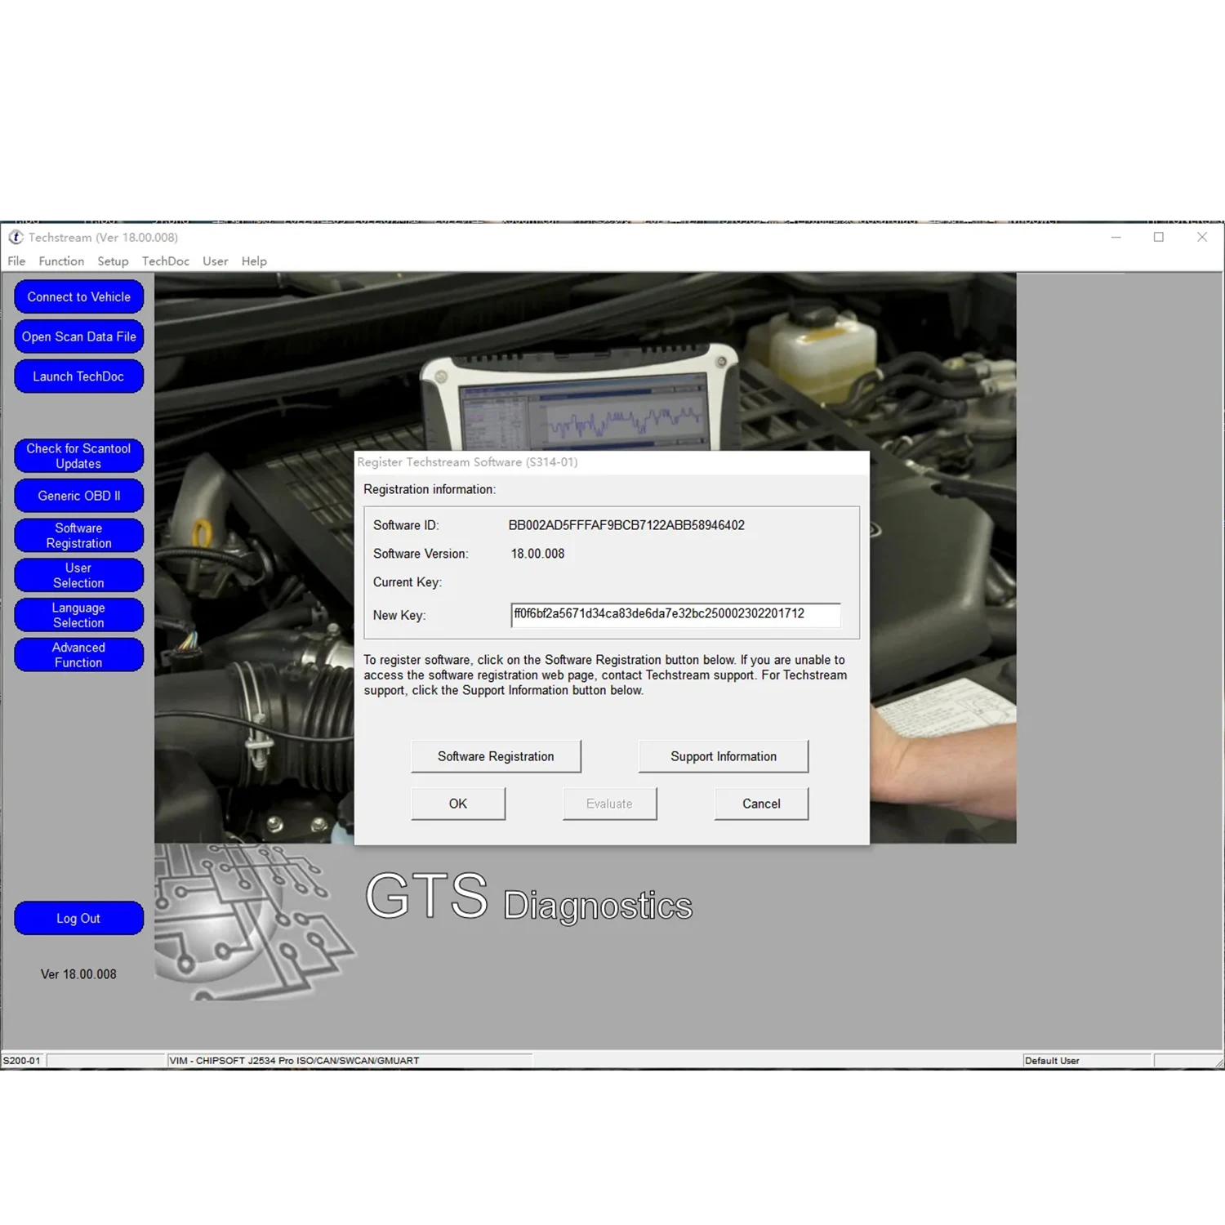This screenshot has height=1225, width=1225.
Task: Click Connect to Vehicle button
Action: [79, 296]
